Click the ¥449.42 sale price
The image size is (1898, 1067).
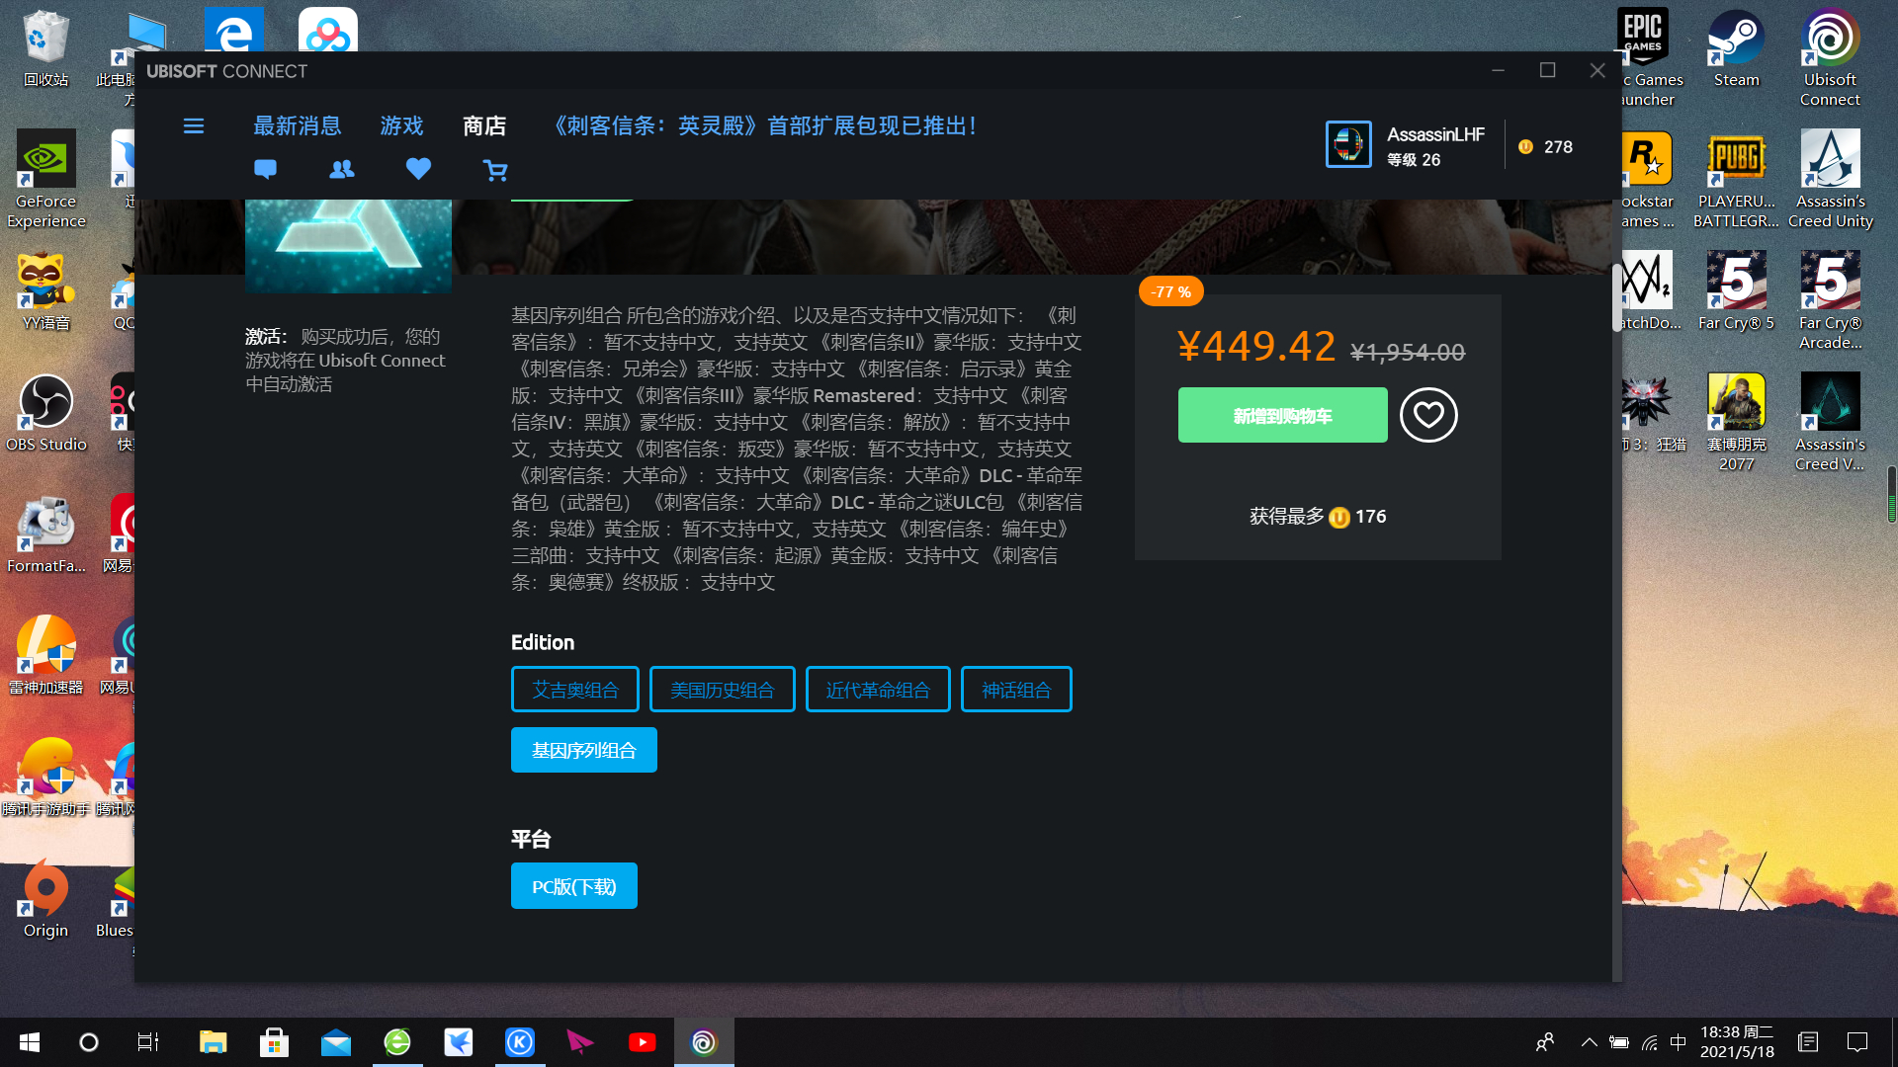pyautogui.click(x=1256, y=346)
